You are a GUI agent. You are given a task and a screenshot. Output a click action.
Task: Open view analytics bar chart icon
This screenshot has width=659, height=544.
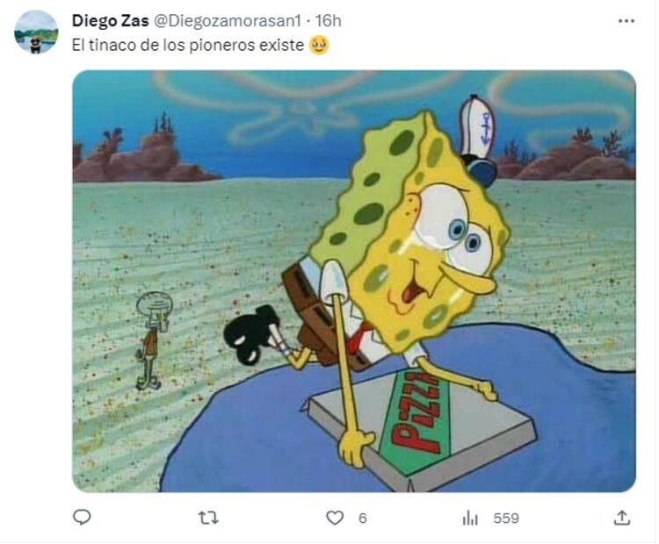point(470,519)
